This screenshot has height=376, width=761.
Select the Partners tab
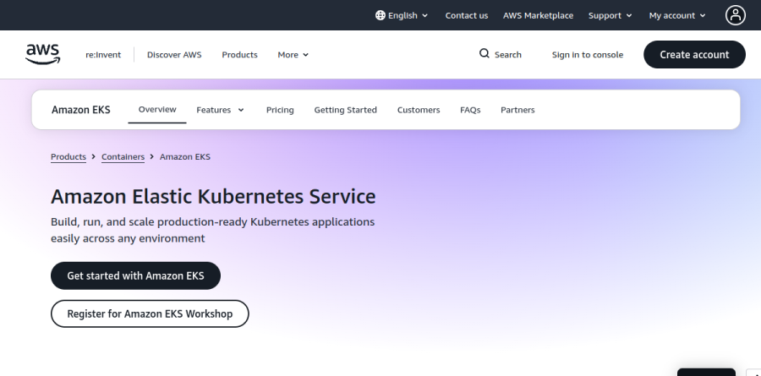tap(517, 110)
